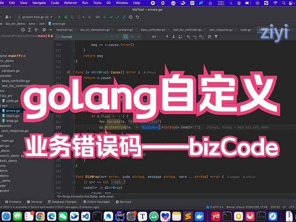
Task: Close the test/main.go editor tab
Action: (75, 30)
